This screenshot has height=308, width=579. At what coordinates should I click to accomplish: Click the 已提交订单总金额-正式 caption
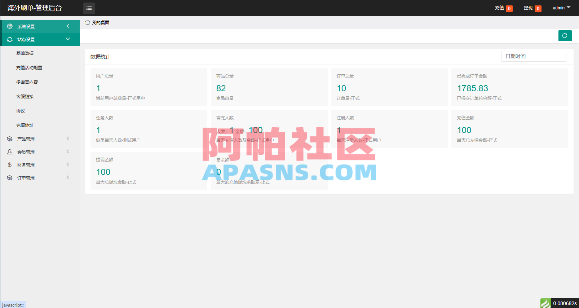point(479,98)
